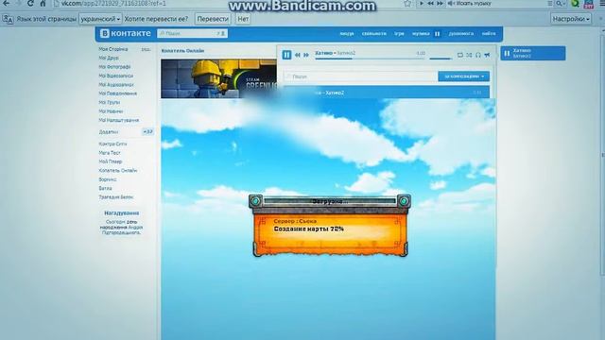Open 'Додатки' in sidebar
The height and width of the screenshot is (340, 605).
pos(109,132)
